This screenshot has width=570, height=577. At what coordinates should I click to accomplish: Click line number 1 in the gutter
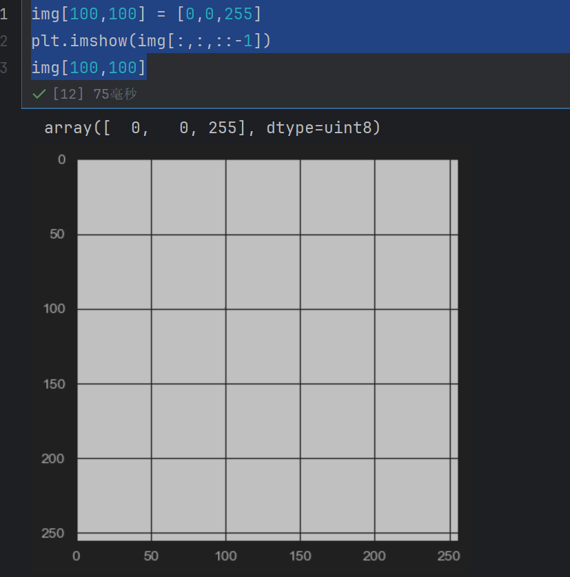[3, 14]
